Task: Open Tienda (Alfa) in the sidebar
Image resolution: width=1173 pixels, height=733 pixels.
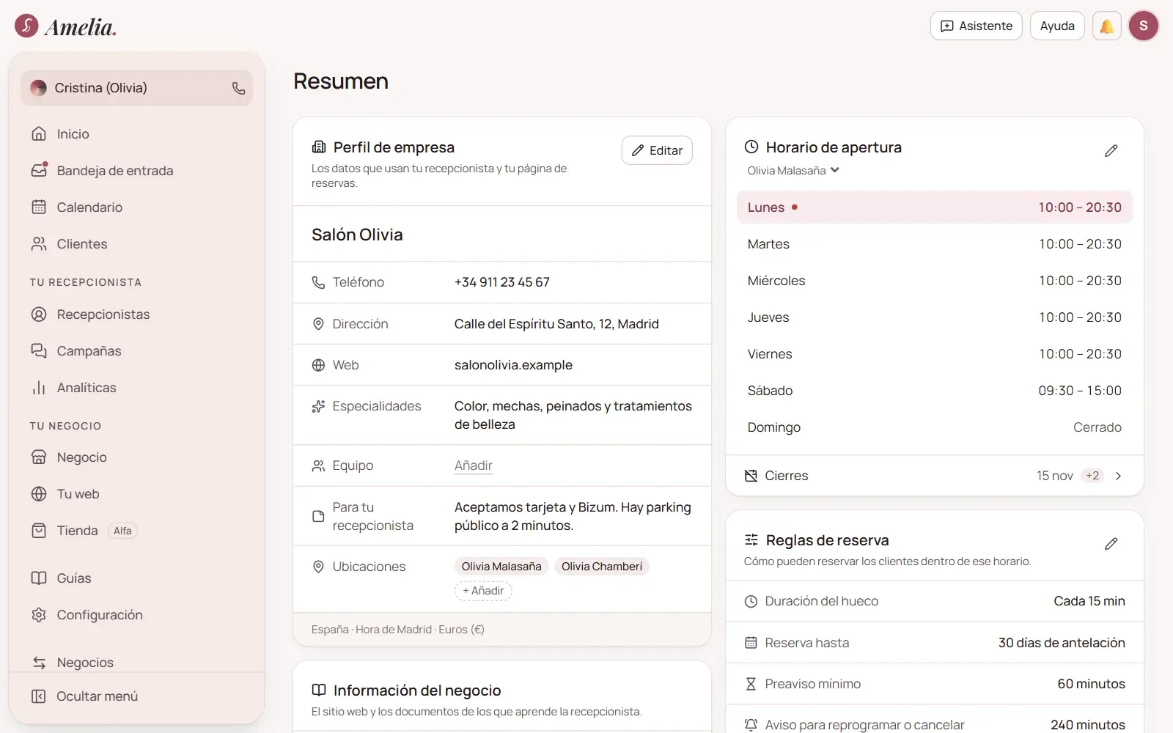Action: tap(136, 531)
